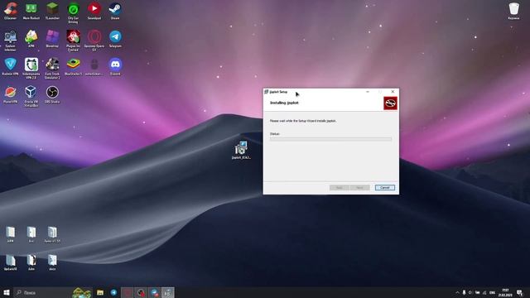Open Telegram from the taskbar
This screenshot has width=530, height=298.
click(x=113, y=292)
